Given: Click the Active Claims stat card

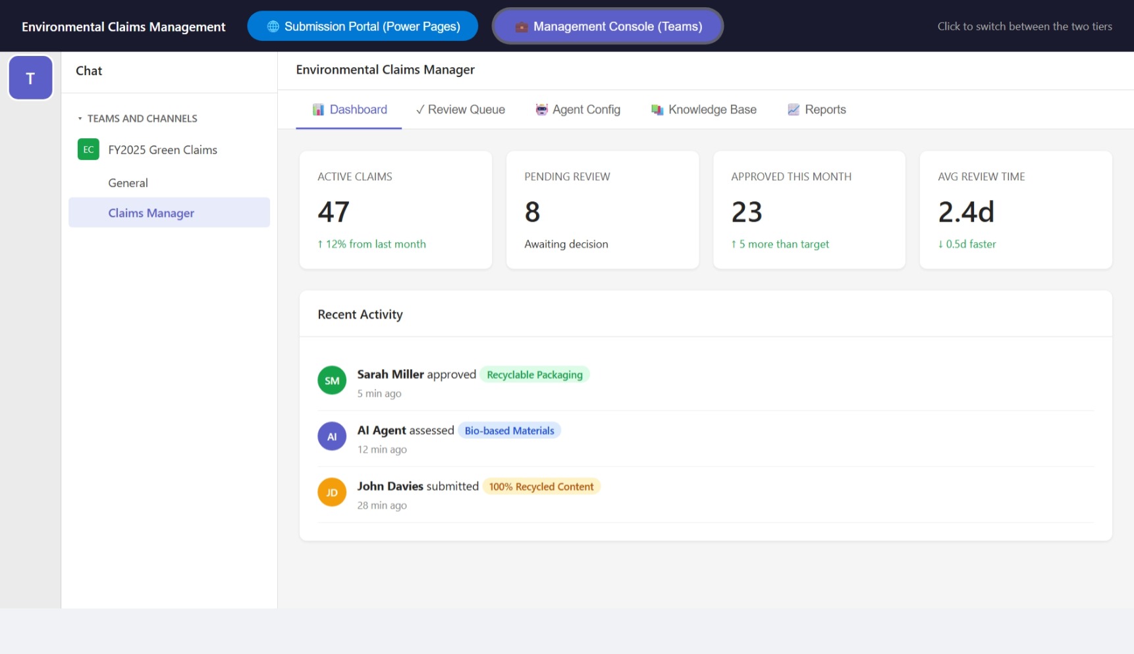Looking at the screenshot, I should tap(395, 210).
